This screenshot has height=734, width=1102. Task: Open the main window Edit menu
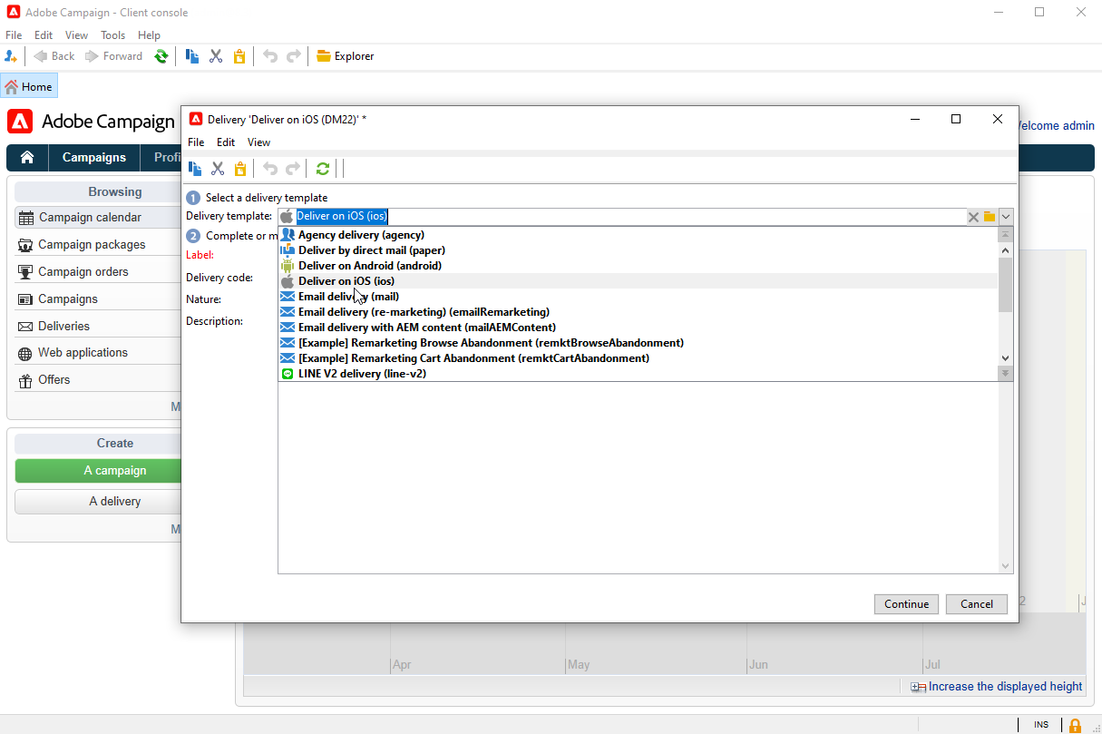[x=44, y=35]
